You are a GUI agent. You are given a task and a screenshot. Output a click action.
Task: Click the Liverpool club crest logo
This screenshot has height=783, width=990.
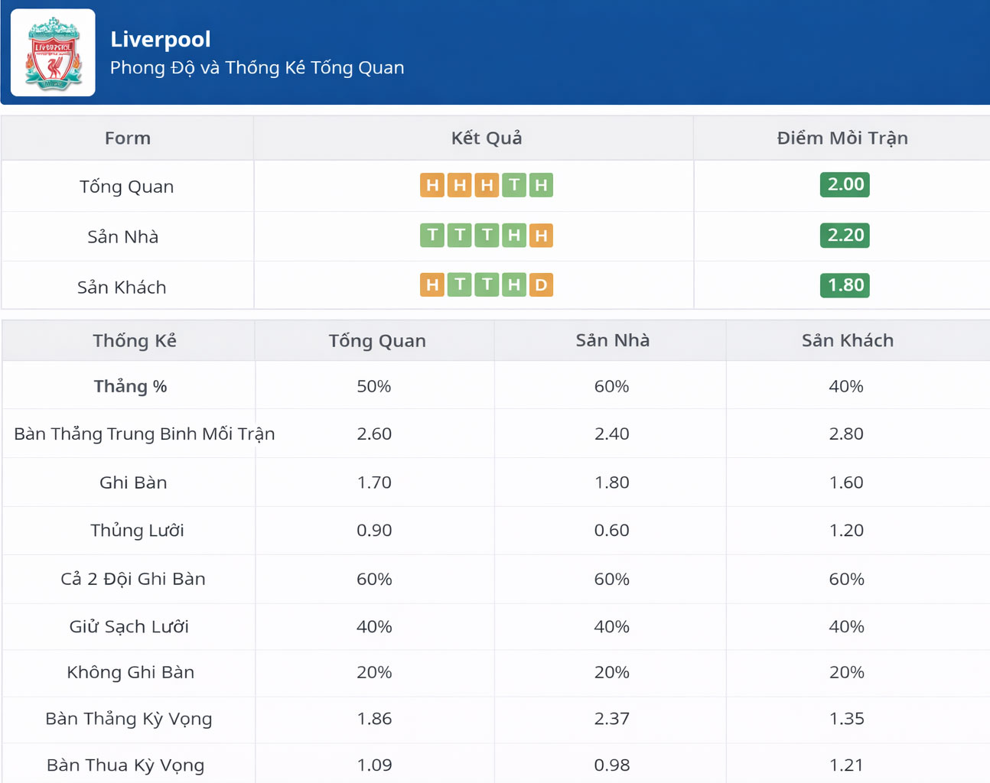(53, 53)
